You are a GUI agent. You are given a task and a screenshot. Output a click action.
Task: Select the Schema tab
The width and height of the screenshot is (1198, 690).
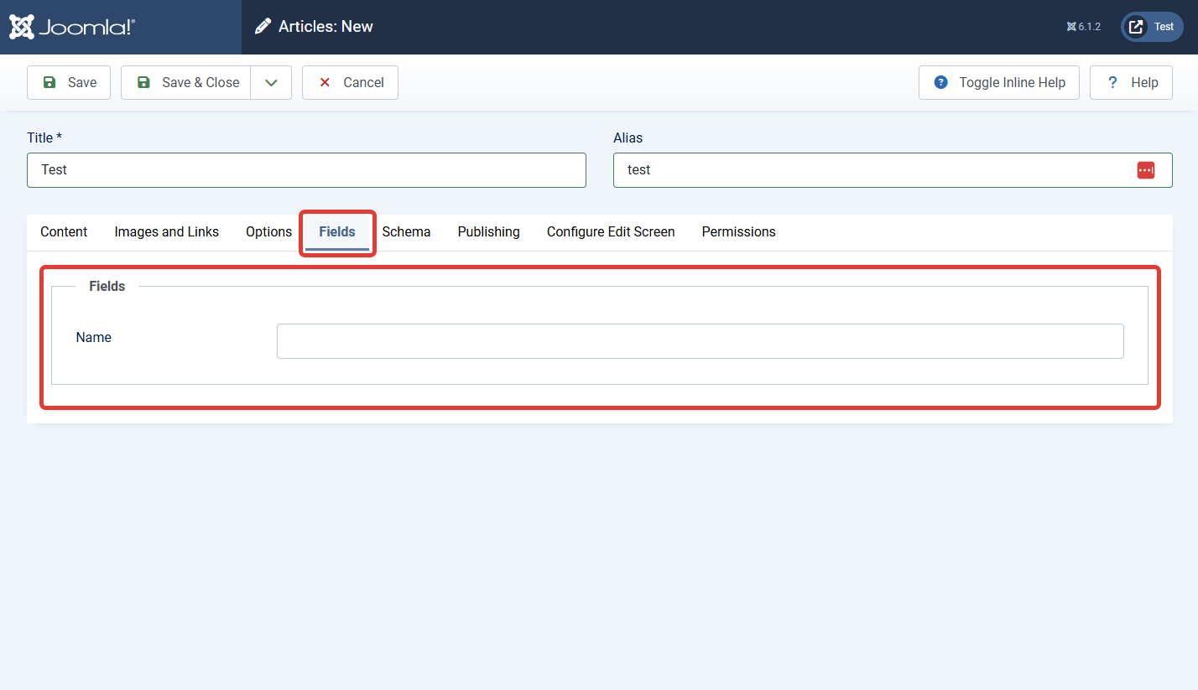[406, 232]
